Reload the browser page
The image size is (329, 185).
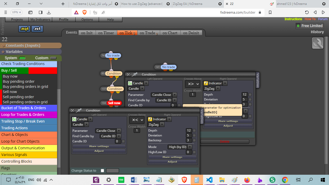[x=307, y=12]
